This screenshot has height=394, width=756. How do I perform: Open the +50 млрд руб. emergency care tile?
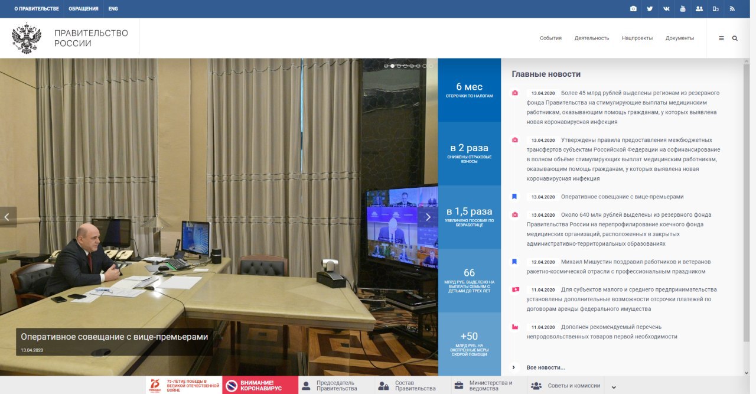470,344
